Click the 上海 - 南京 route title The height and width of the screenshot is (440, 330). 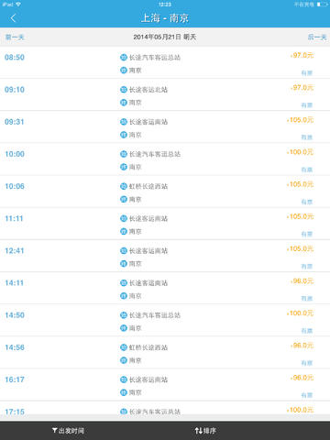tap(165, 18)
